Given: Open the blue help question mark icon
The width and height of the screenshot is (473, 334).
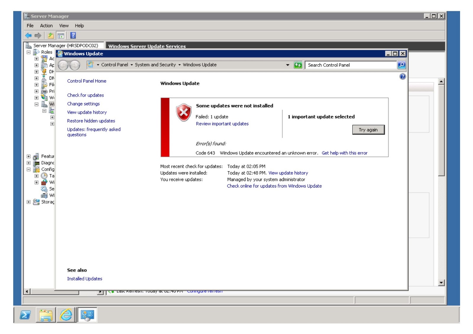Looking at the screenshot, I should [403, 77].
